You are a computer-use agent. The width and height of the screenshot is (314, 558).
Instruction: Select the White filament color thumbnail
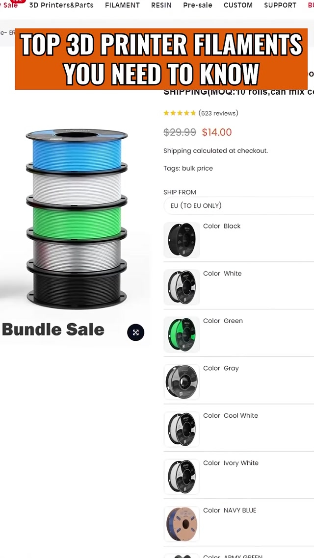coord(182,287)
